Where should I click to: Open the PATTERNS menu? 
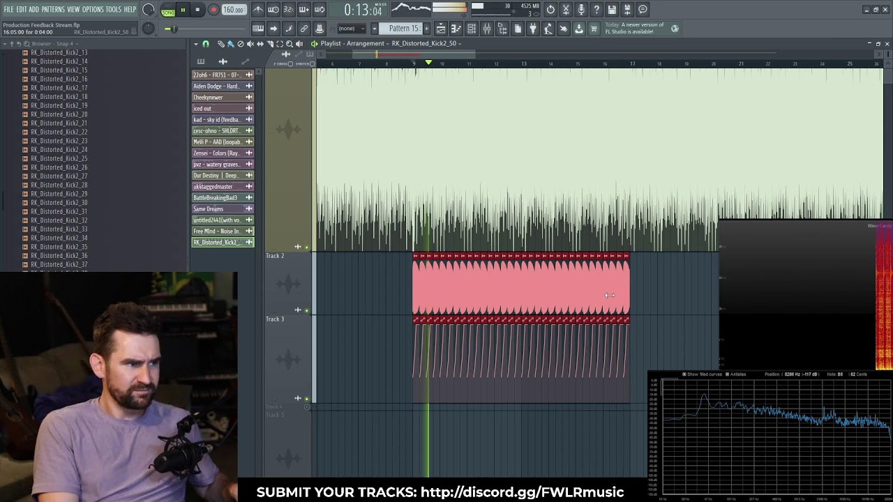[53, 9]
